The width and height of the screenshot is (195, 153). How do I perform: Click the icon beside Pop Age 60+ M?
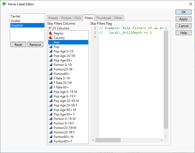(51, 110)
